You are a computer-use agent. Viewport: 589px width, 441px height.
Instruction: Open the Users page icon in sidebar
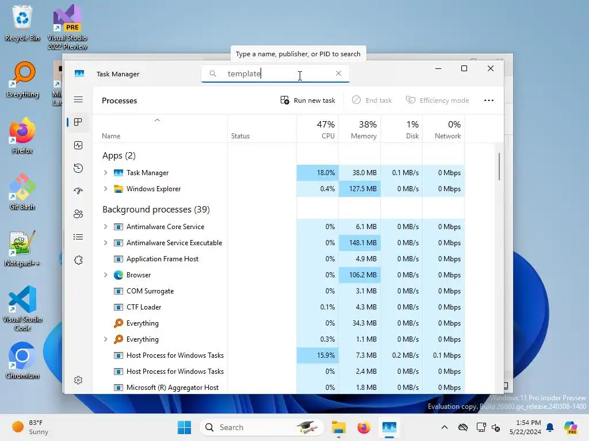78,214
